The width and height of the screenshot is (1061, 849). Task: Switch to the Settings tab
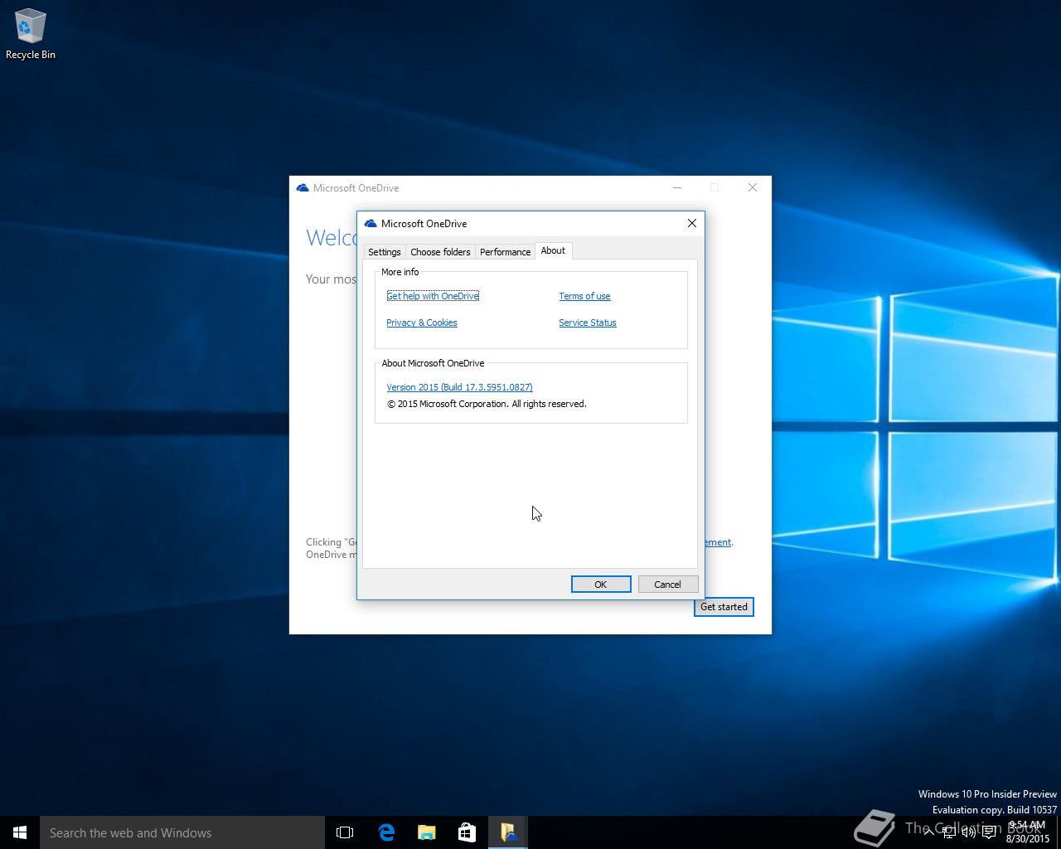(385, 252)
